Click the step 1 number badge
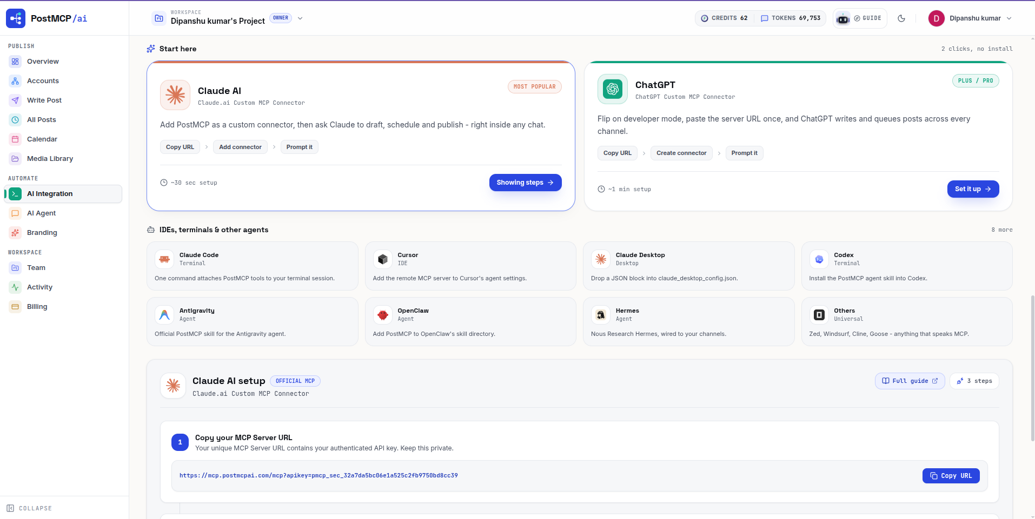 pyautogui.click(x=180, y=442)
